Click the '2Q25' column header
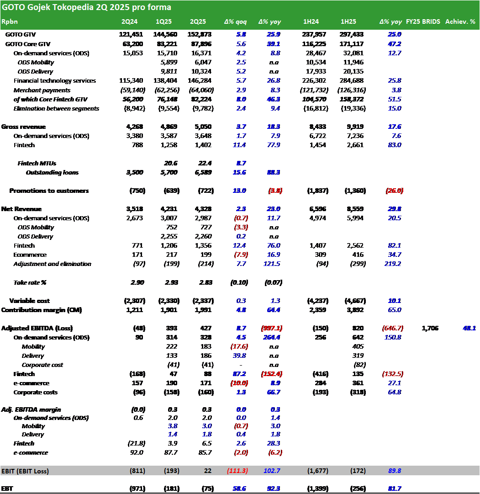Image resolution: width=480 pixels, height=494 pixels. [x=198, y=22]
